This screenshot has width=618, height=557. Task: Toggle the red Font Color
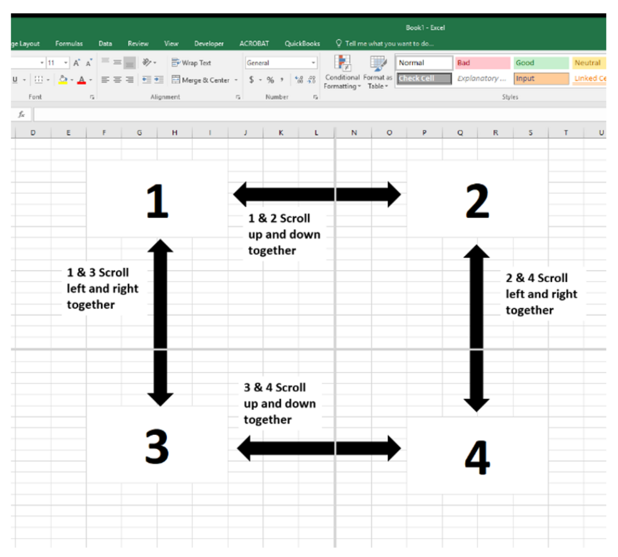(82, 80)
